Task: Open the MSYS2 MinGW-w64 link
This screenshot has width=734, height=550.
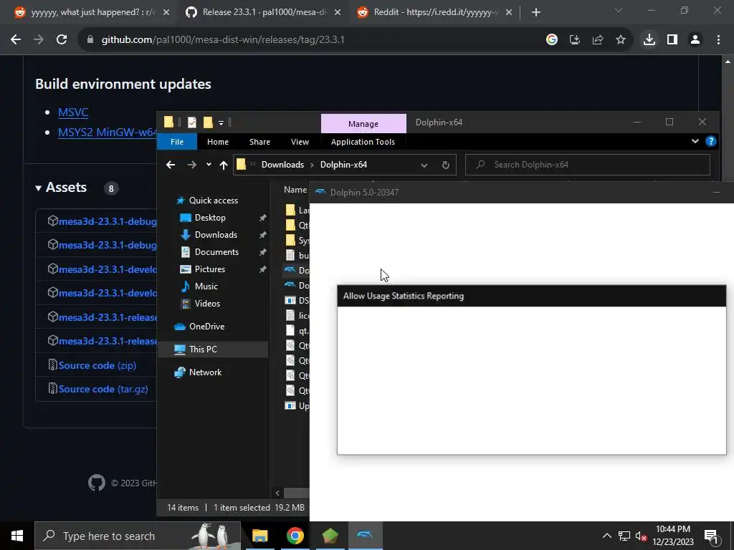Action: (108, 132)
